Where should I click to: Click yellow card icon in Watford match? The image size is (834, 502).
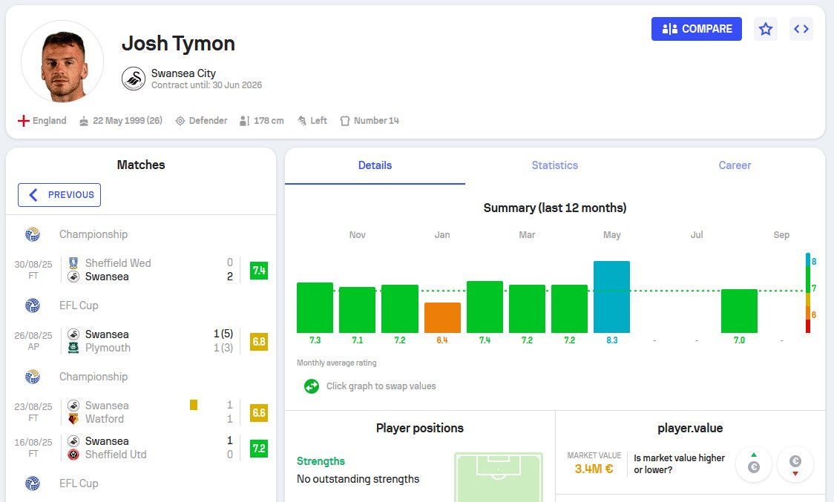(x=194, y=405)
